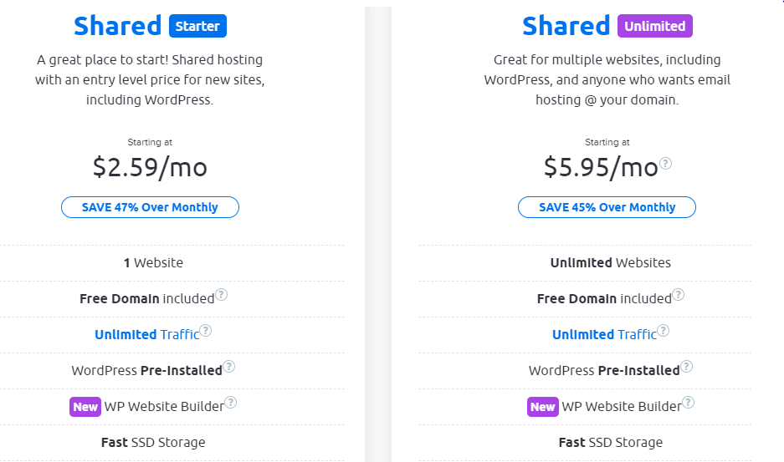Open help icon for Unlimited plan Free Domain

tap(679, 295)
